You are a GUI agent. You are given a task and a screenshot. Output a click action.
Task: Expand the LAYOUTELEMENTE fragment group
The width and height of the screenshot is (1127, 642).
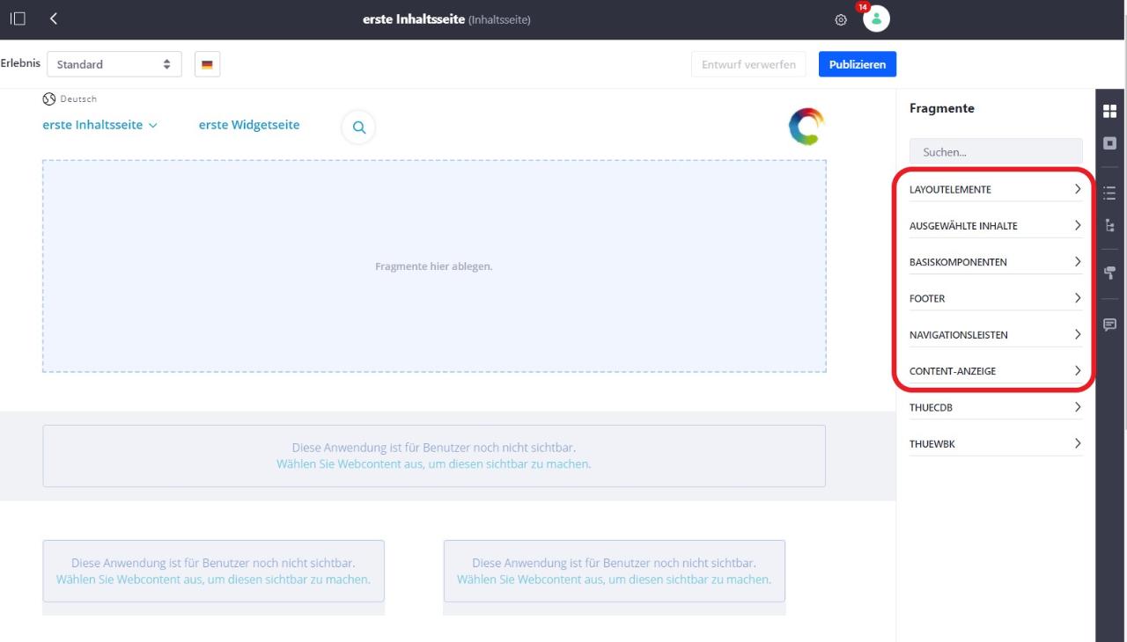click(x=996, y=189)
